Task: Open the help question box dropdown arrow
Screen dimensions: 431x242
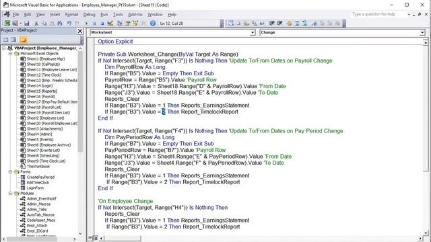Action: 409,14
